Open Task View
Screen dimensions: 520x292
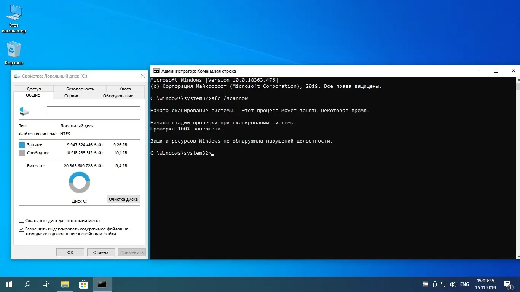[x=45, y=284]
